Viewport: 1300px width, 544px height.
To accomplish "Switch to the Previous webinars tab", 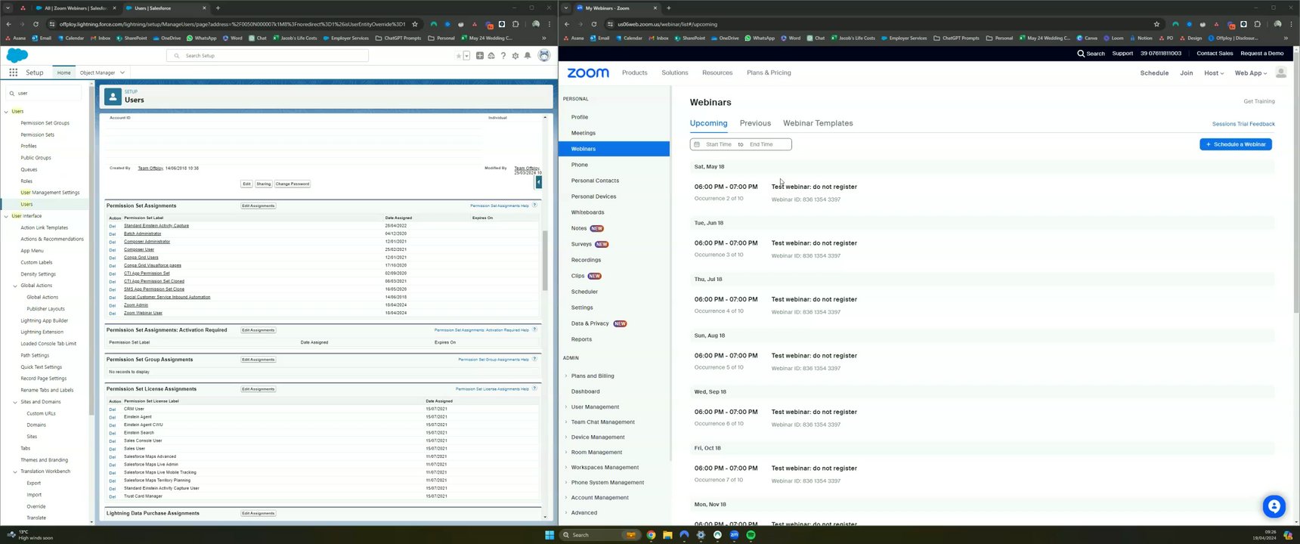I will [x=755, y=123].
